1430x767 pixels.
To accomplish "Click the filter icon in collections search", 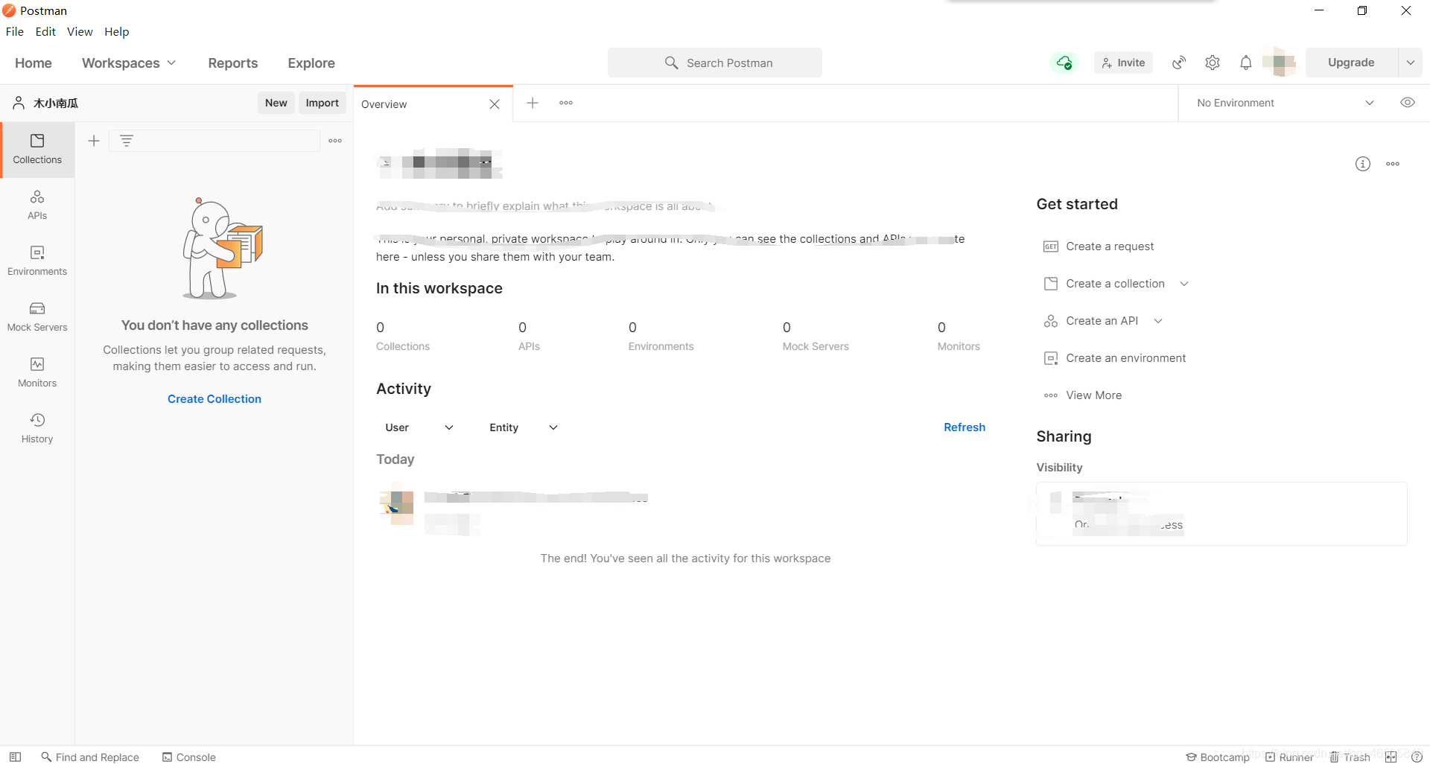I will coord(127,141).
